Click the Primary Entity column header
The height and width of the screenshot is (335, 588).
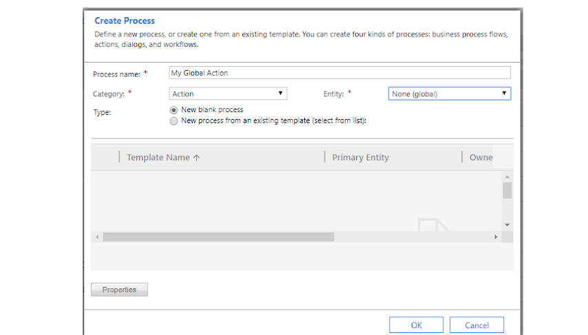[360, 158]
